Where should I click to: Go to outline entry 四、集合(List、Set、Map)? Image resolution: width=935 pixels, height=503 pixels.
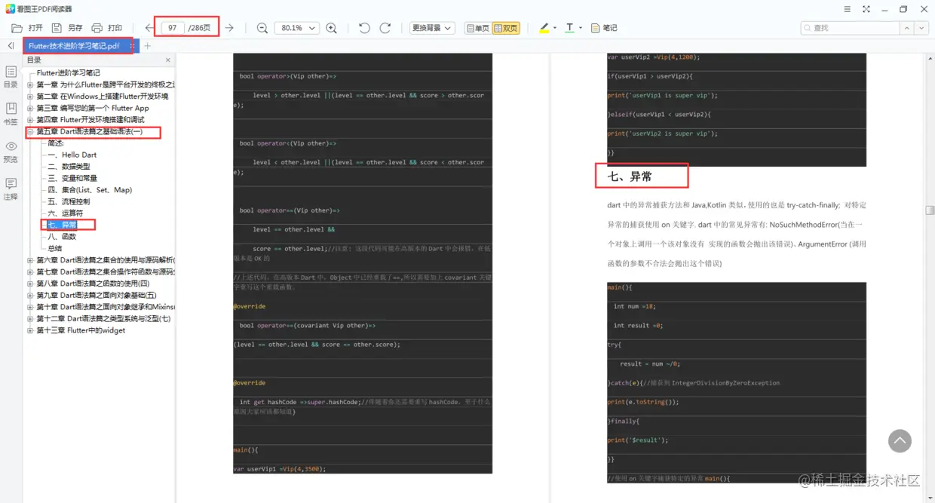[90, 190]
